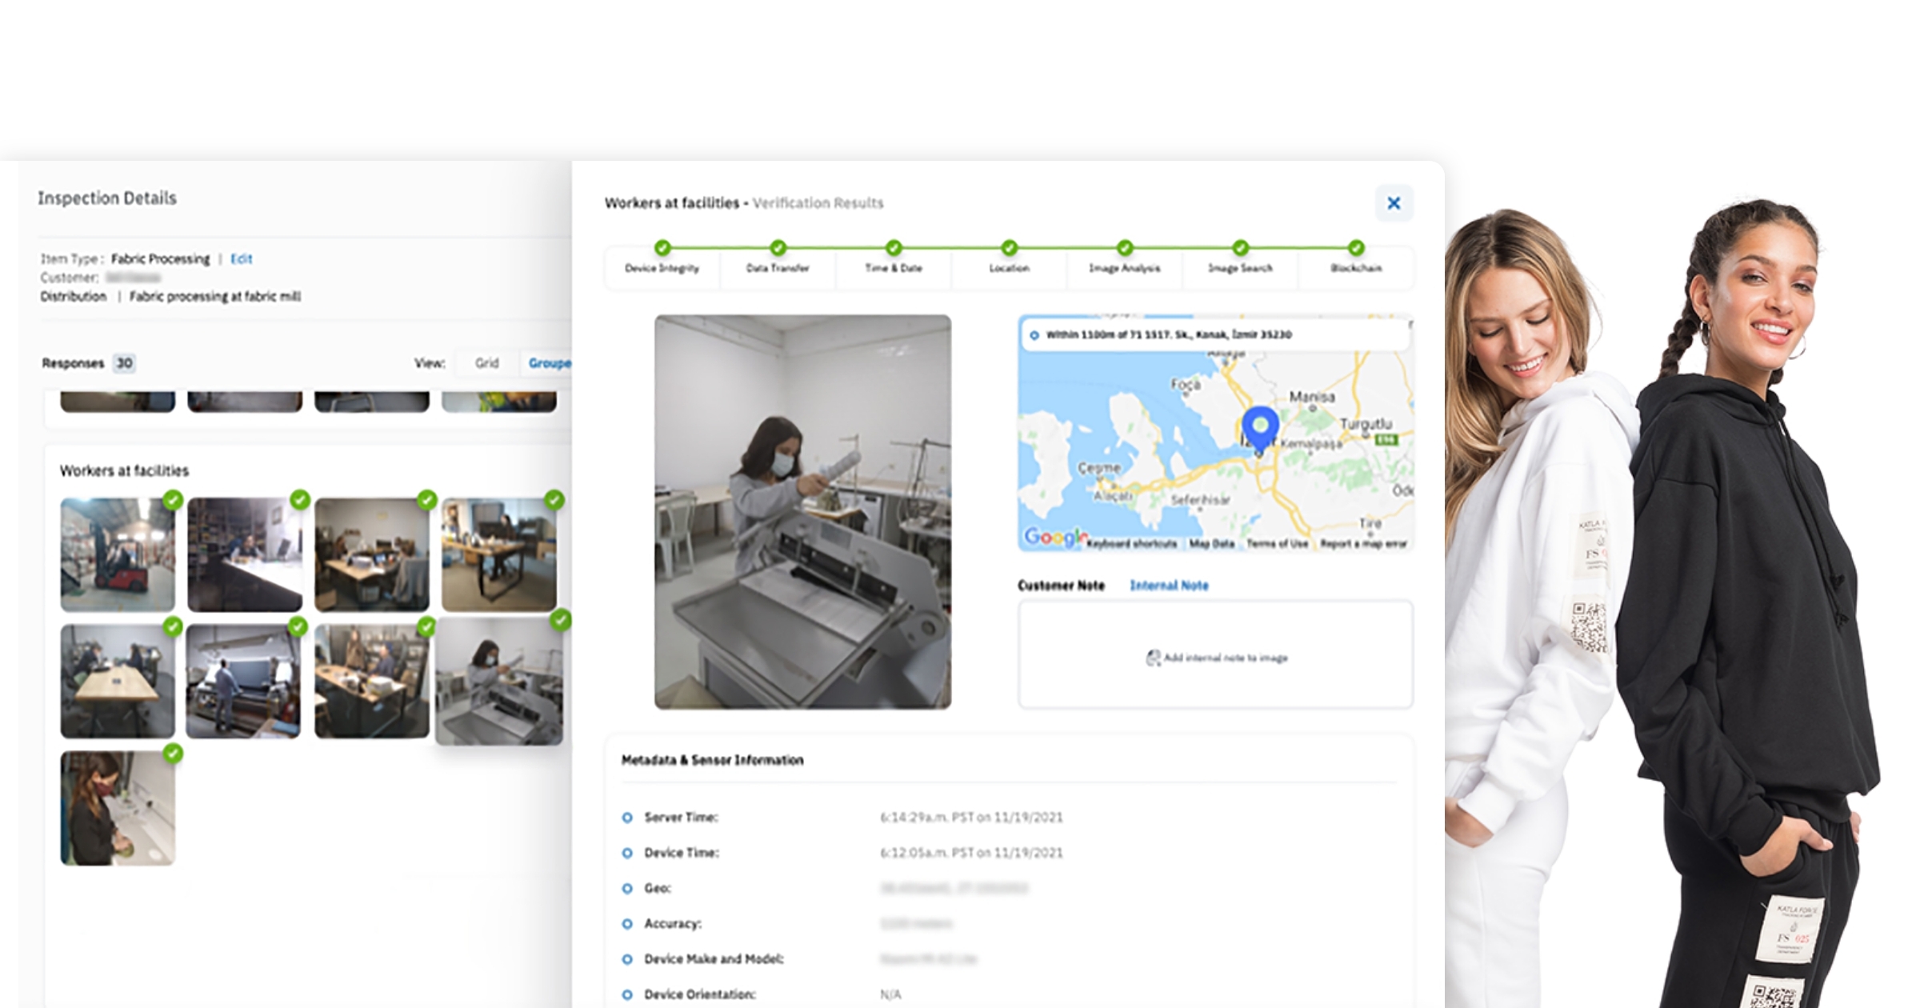Switch to the Customer Note tab
Image resolution: width=1920 pixels, height=1008 pixels.
click(x=1061, y=586)
